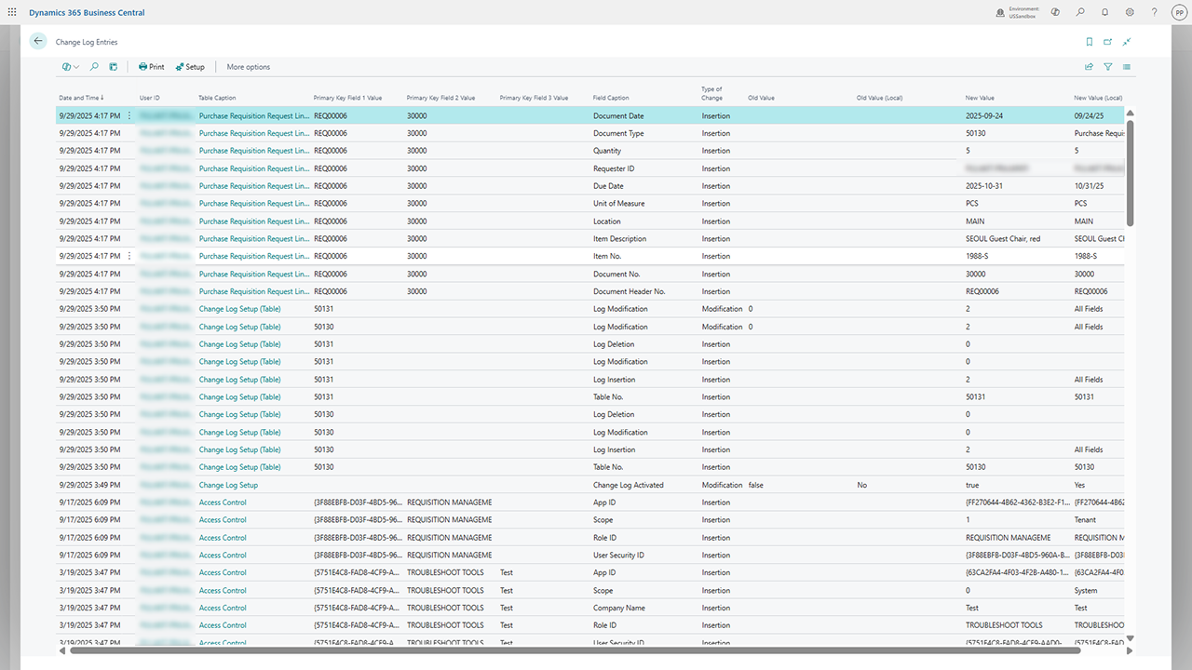Click the Print button
This screenshot has width=1192, height=670.
coord(150,66)
